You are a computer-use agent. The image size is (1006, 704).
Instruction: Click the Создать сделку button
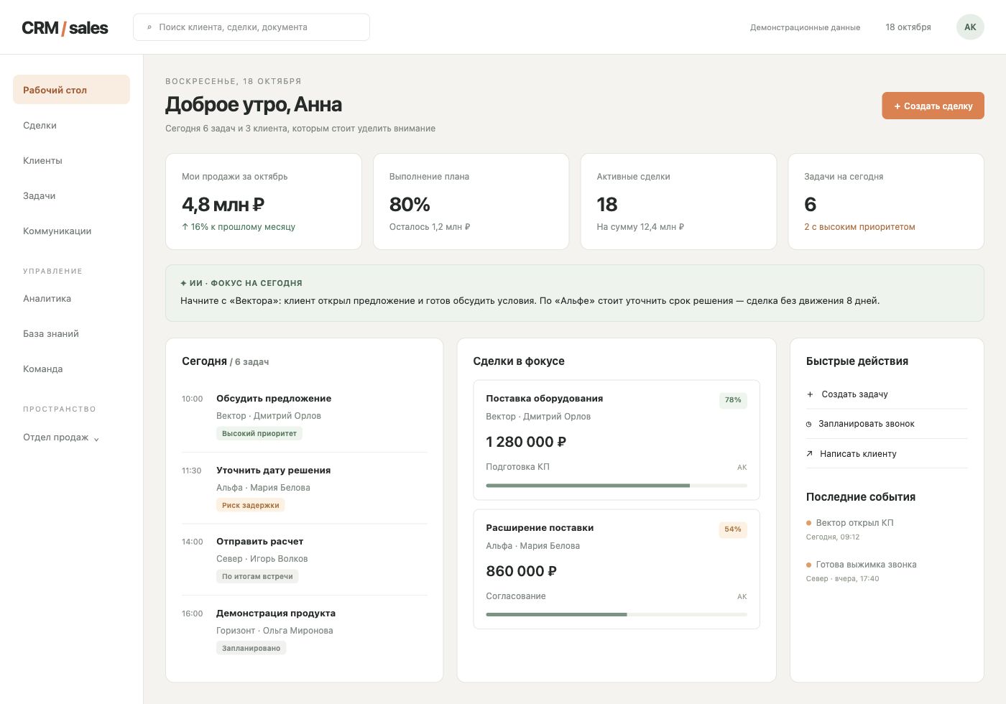click(x=933, y=106)
